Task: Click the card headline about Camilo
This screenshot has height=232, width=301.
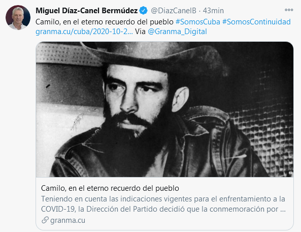Action: (110, 188)
